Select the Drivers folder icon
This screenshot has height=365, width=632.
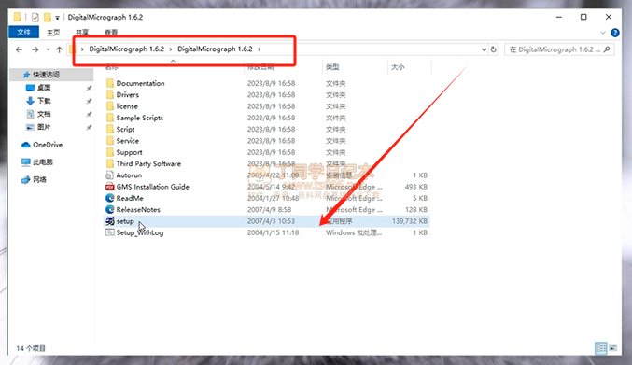pyautogui.click(x=109, y=94)
